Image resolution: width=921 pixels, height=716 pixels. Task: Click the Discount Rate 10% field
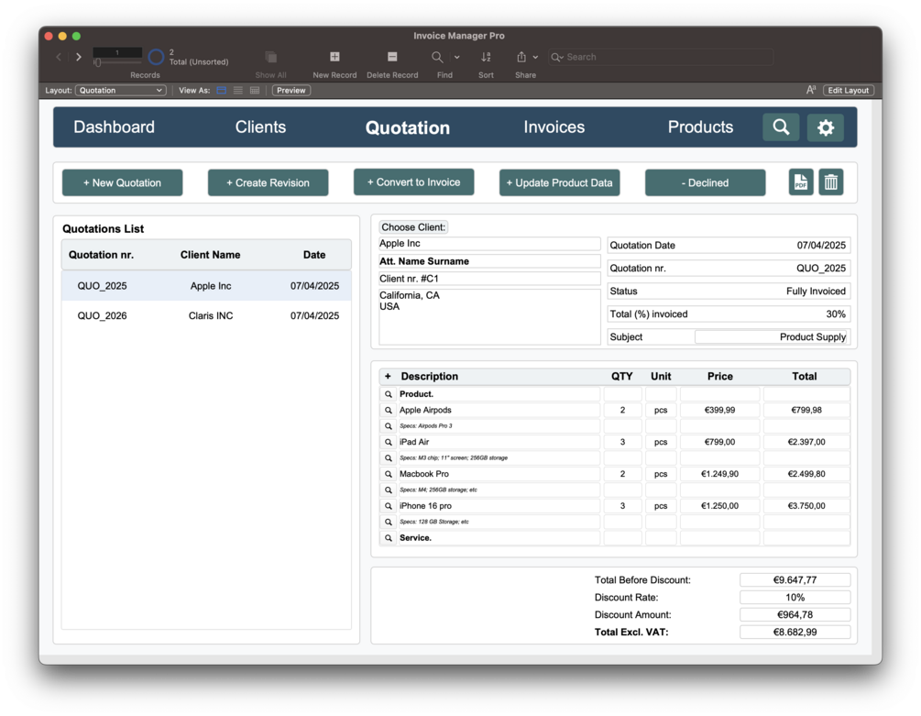(795, 598)
